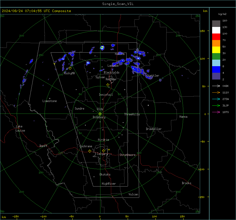The image size is (236, 220).
Task: Click the green 31JP arrow legend icon
Action: point(216,106)
